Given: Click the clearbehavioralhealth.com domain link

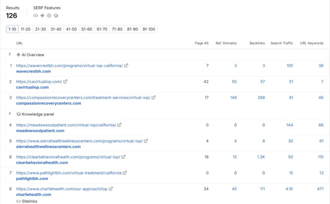Looking at the screenshot, I should coord(42,162).
